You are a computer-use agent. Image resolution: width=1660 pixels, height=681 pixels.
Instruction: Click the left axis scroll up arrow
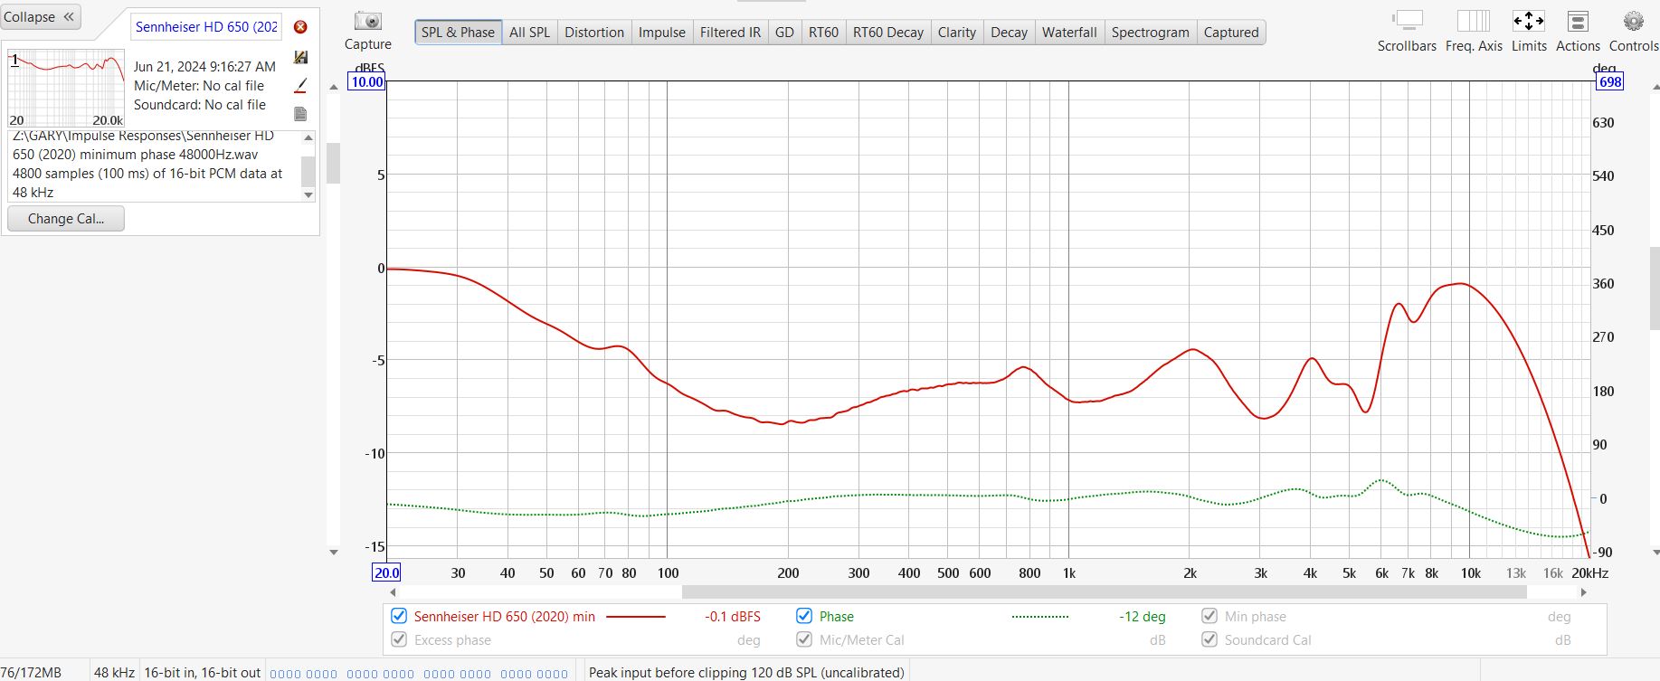coord(334,87)
